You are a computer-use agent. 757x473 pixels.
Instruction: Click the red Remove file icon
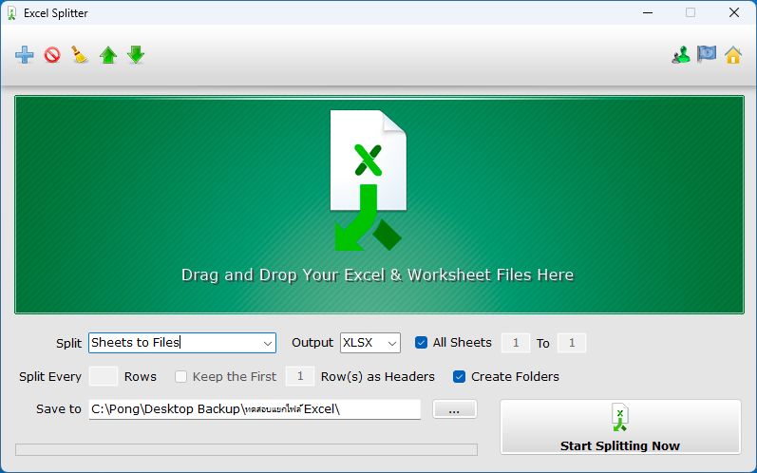pyautogui.click(x=52, y=55)
